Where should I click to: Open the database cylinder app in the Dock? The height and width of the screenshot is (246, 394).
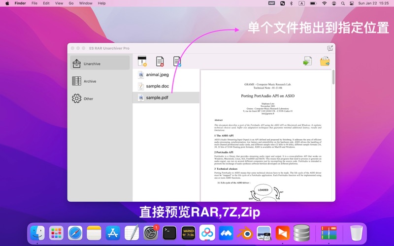pos(301,233)
